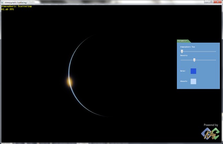Click the Atmosphere Top slider handle
This screenshot has width=223, height=144.
click(x=182, y=51)
